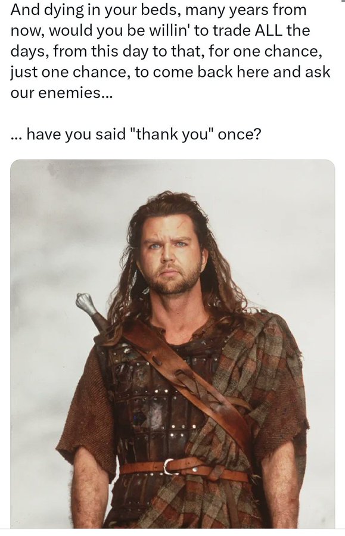Click the line '... have you said "thank you" once?'
The width and height of the screenshot is (345, 536).
pos(135,135)
